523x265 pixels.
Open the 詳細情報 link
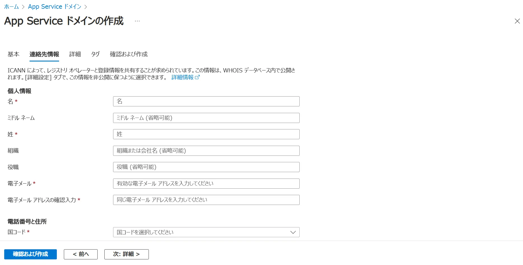coord(183,77)
